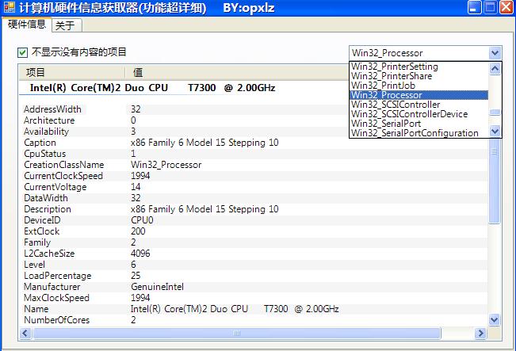516x351 pixels.
Task: Select the Intel(R) Core(TM)2 Duo group header
Action: coord(152,88)
